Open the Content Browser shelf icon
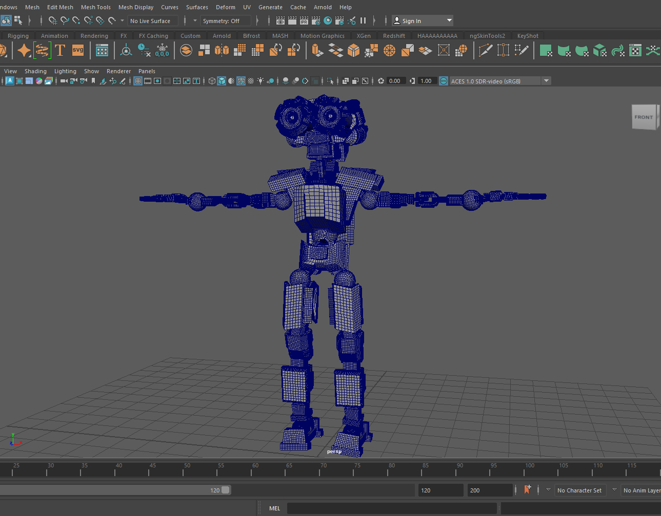The width and height of the screenshot is (661, 516). coord(102,50)
